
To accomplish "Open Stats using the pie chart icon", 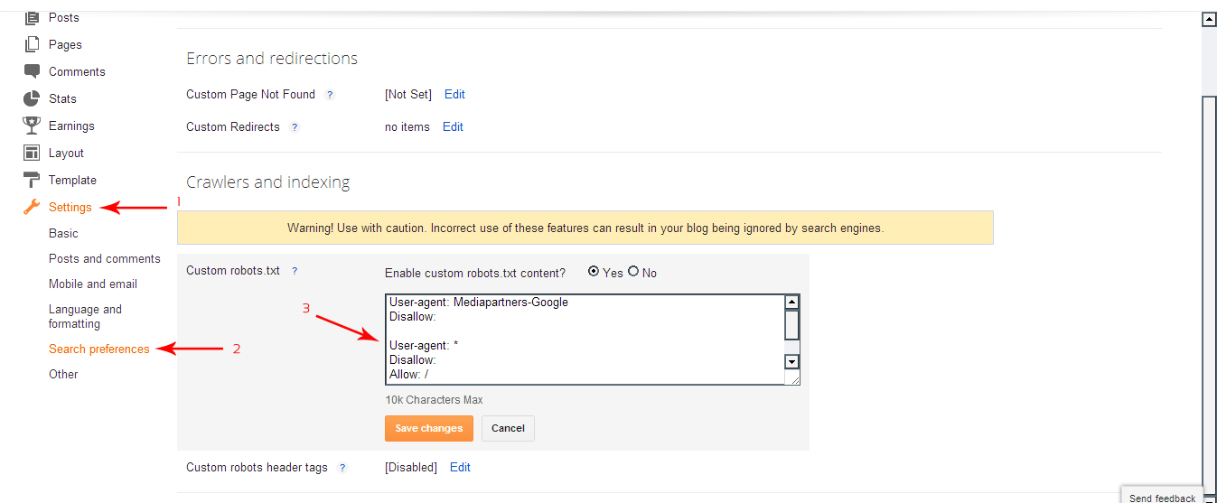I will click(x=32, y=98).
